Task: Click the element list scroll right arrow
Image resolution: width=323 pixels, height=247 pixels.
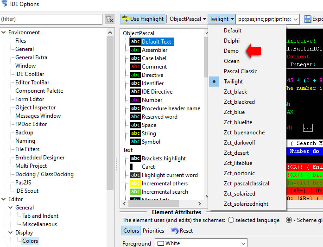Action: click(x=199, y=203)
